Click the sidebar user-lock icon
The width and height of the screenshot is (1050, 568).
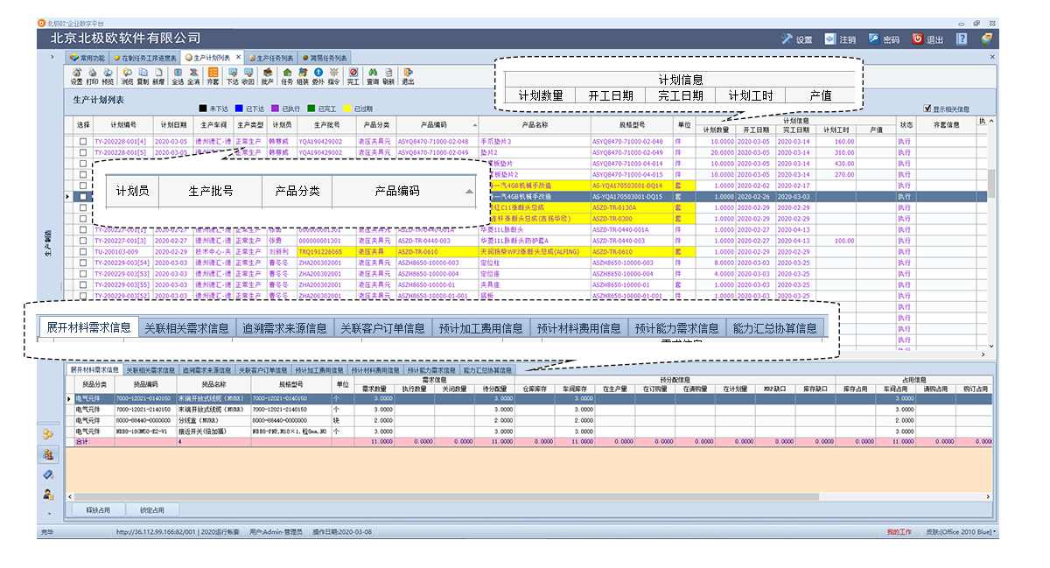[x=49, y=494]
